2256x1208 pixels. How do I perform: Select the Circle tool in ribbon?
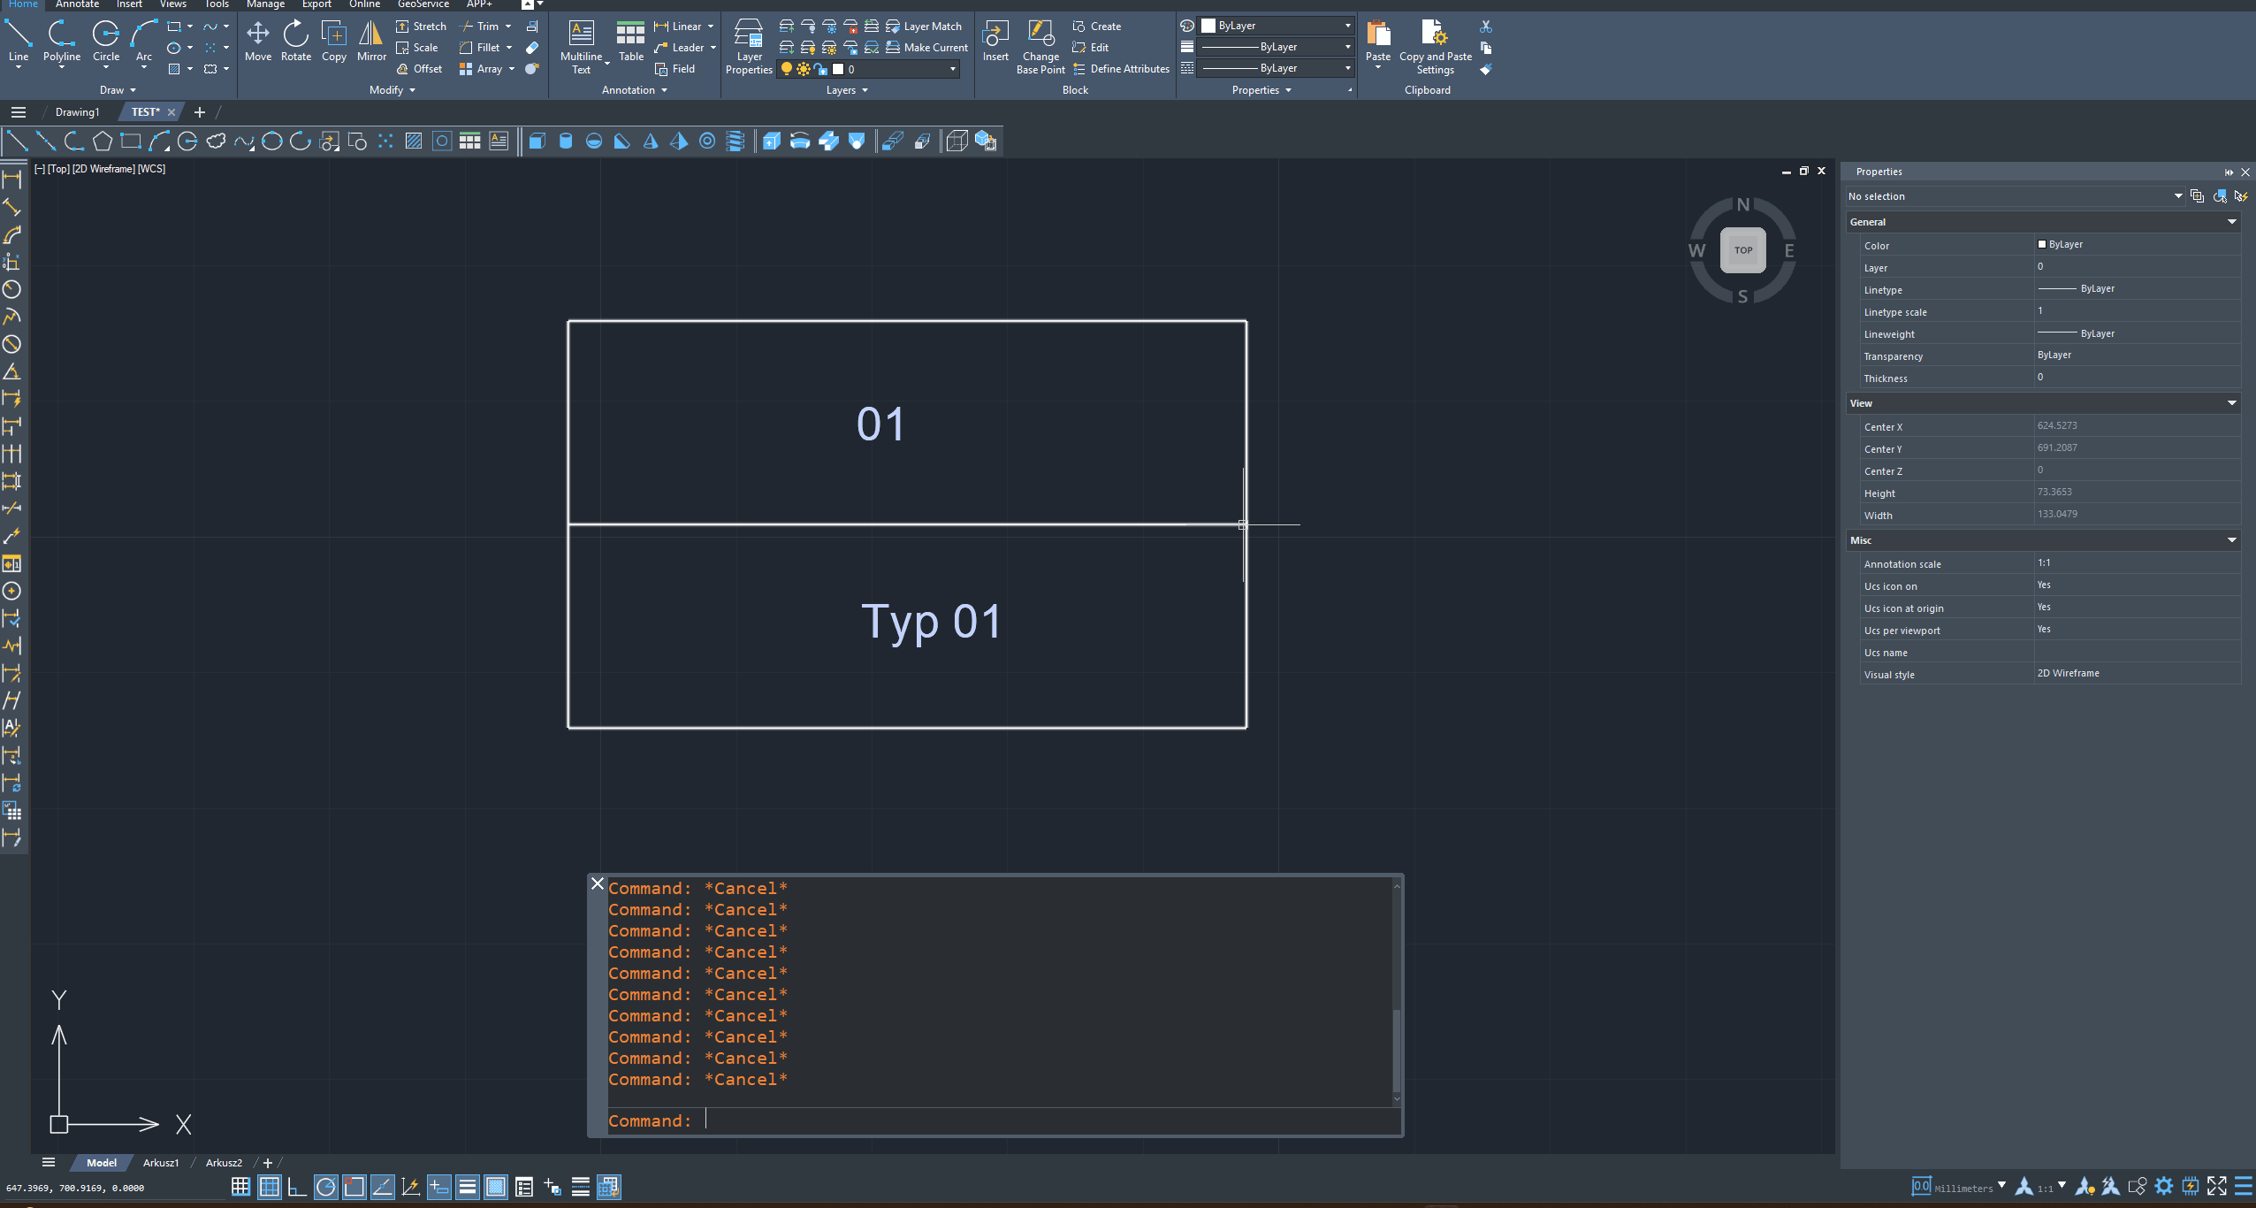click(x=105, y=42)
